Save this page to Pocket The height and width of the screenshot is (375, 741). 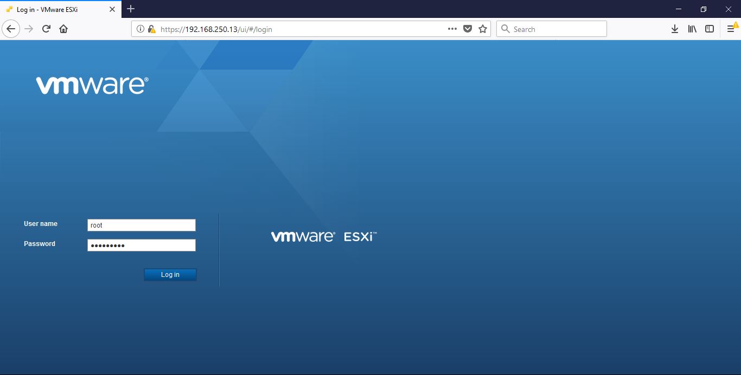[468, 29]
